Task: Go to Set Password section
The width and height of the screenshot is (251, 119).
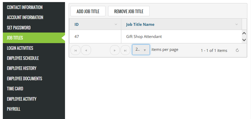Action: (x=19, y=28)
